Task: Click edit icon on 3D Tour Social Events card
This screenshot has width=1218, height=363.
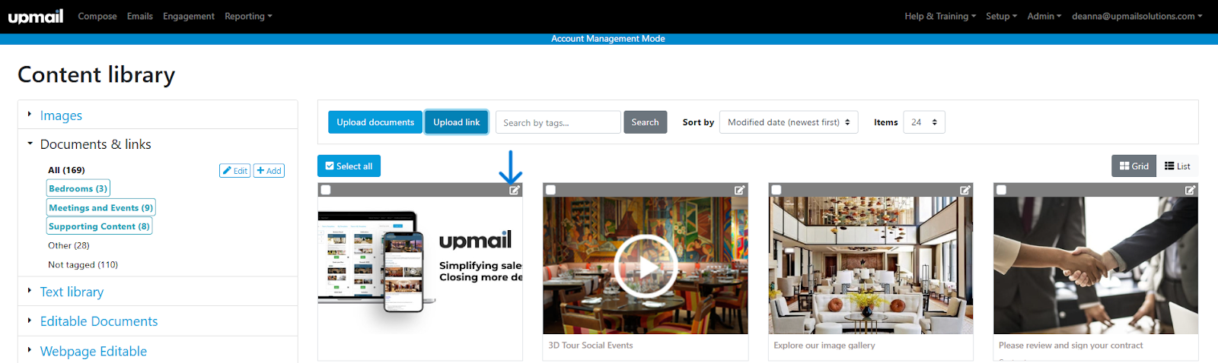Action: coord(739,190)
